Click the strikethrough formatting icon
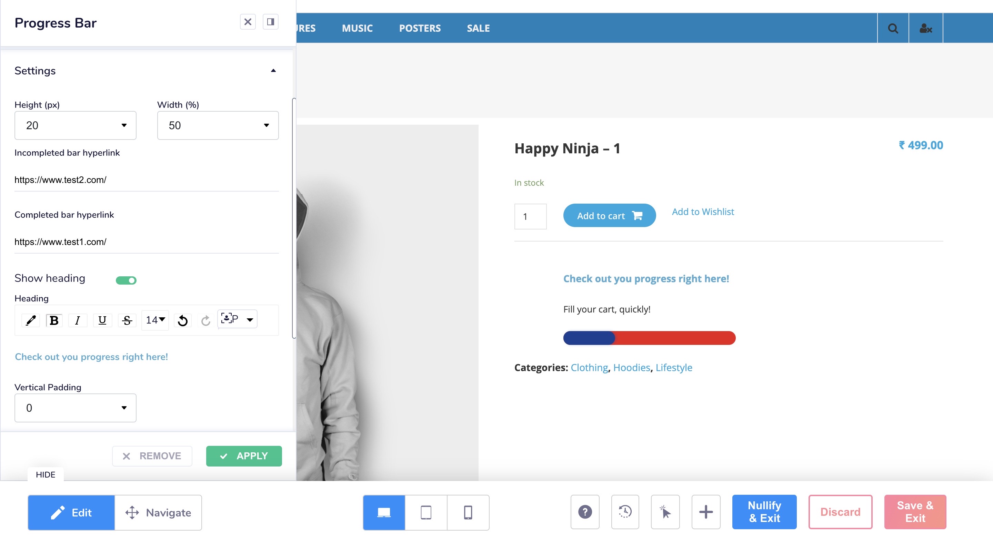Viewport: 993px width, 543px height. click(x=127, y=320)
